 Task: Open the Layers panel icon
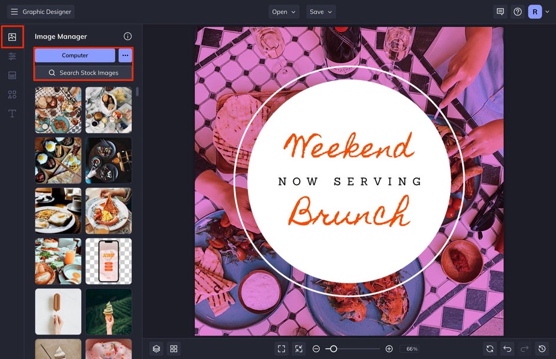pyautogui.click(x=157, y=349)
